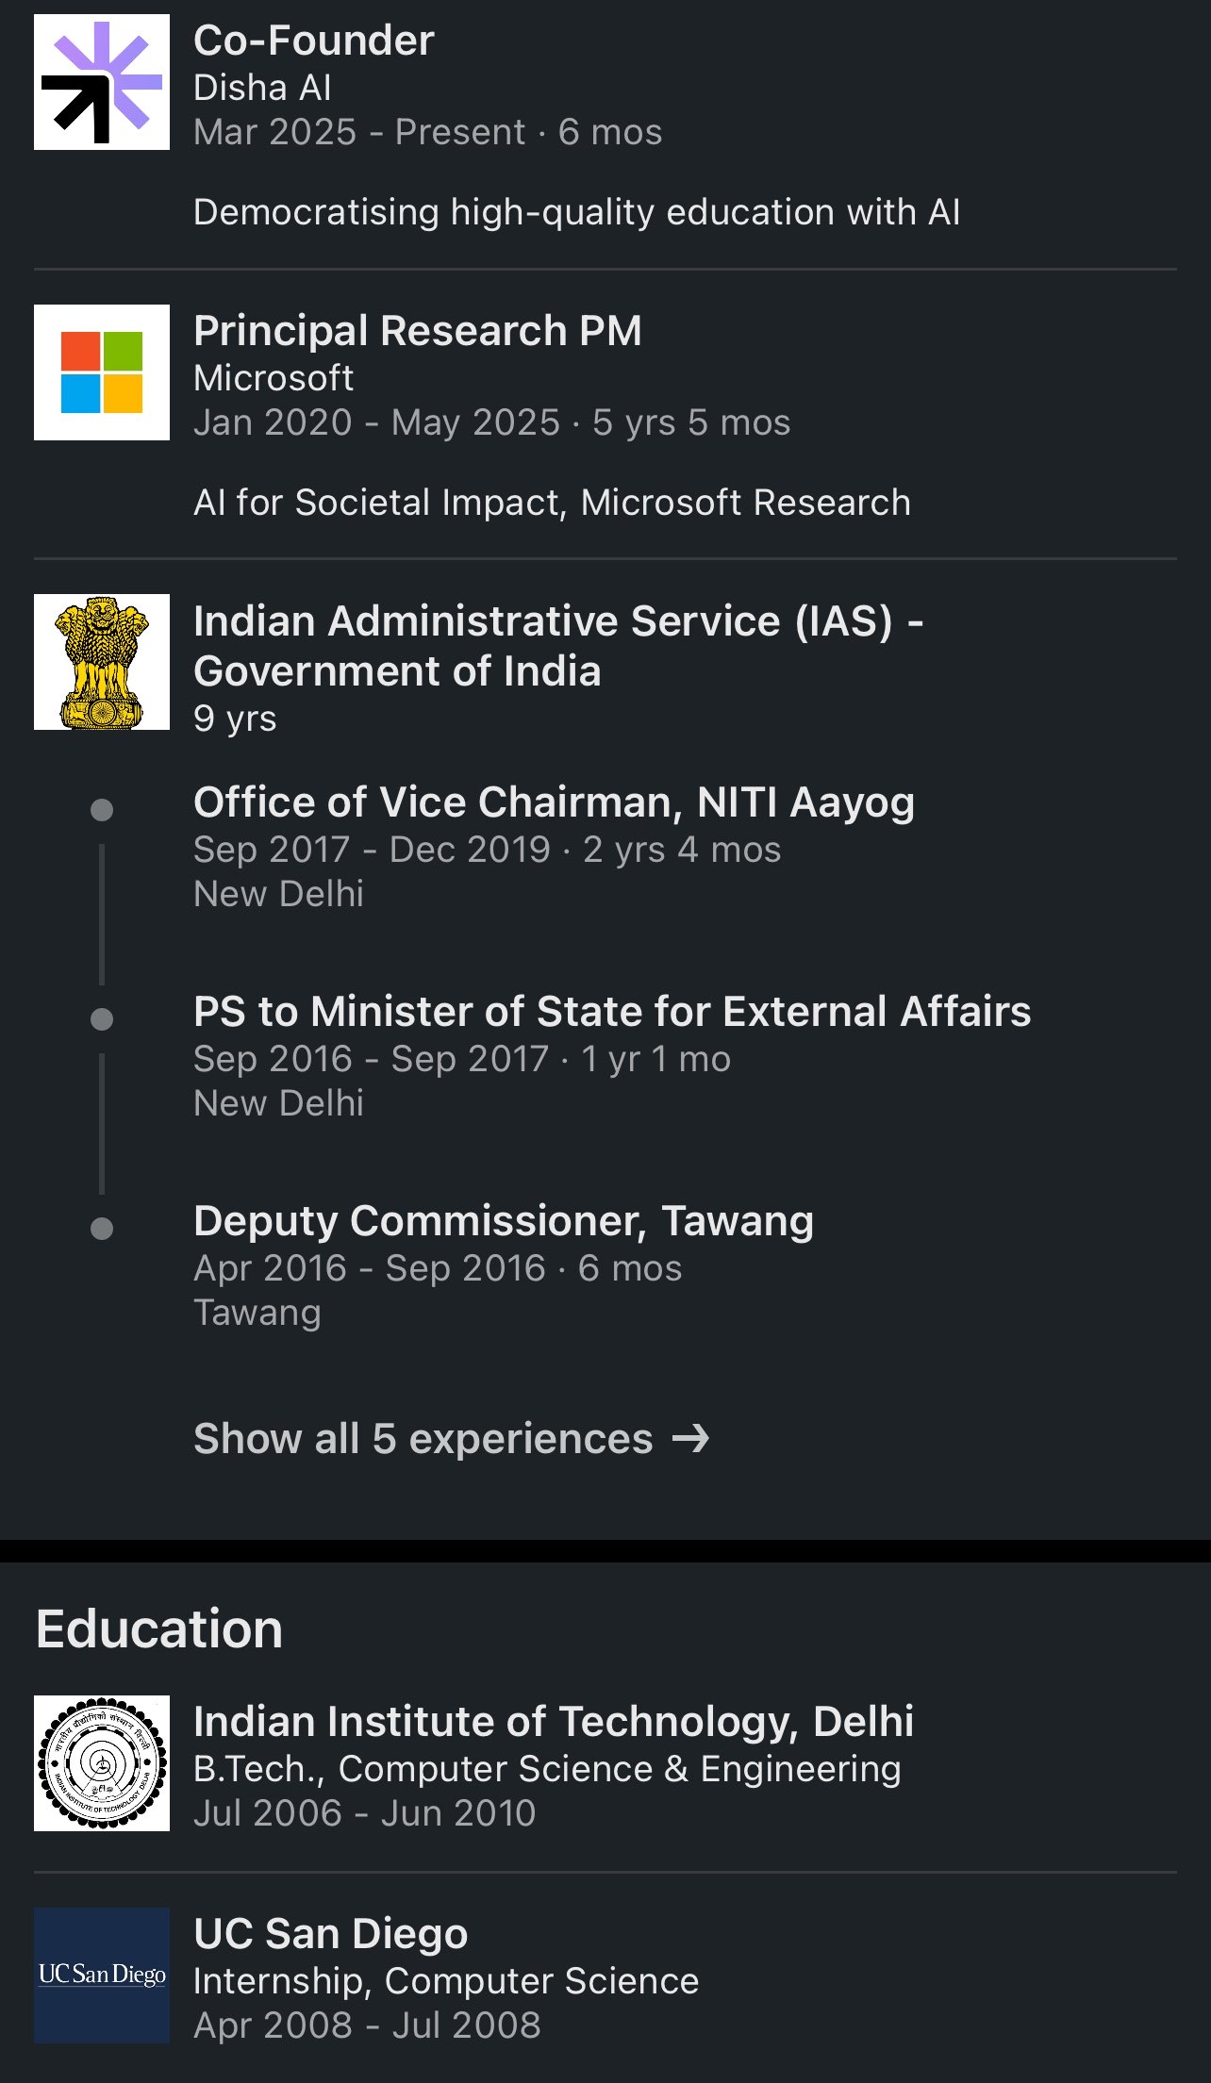Viewport: 1211px width, 2083px height.
Task: Open the Government of India emblem icon
Action: (x=102, y=662)
